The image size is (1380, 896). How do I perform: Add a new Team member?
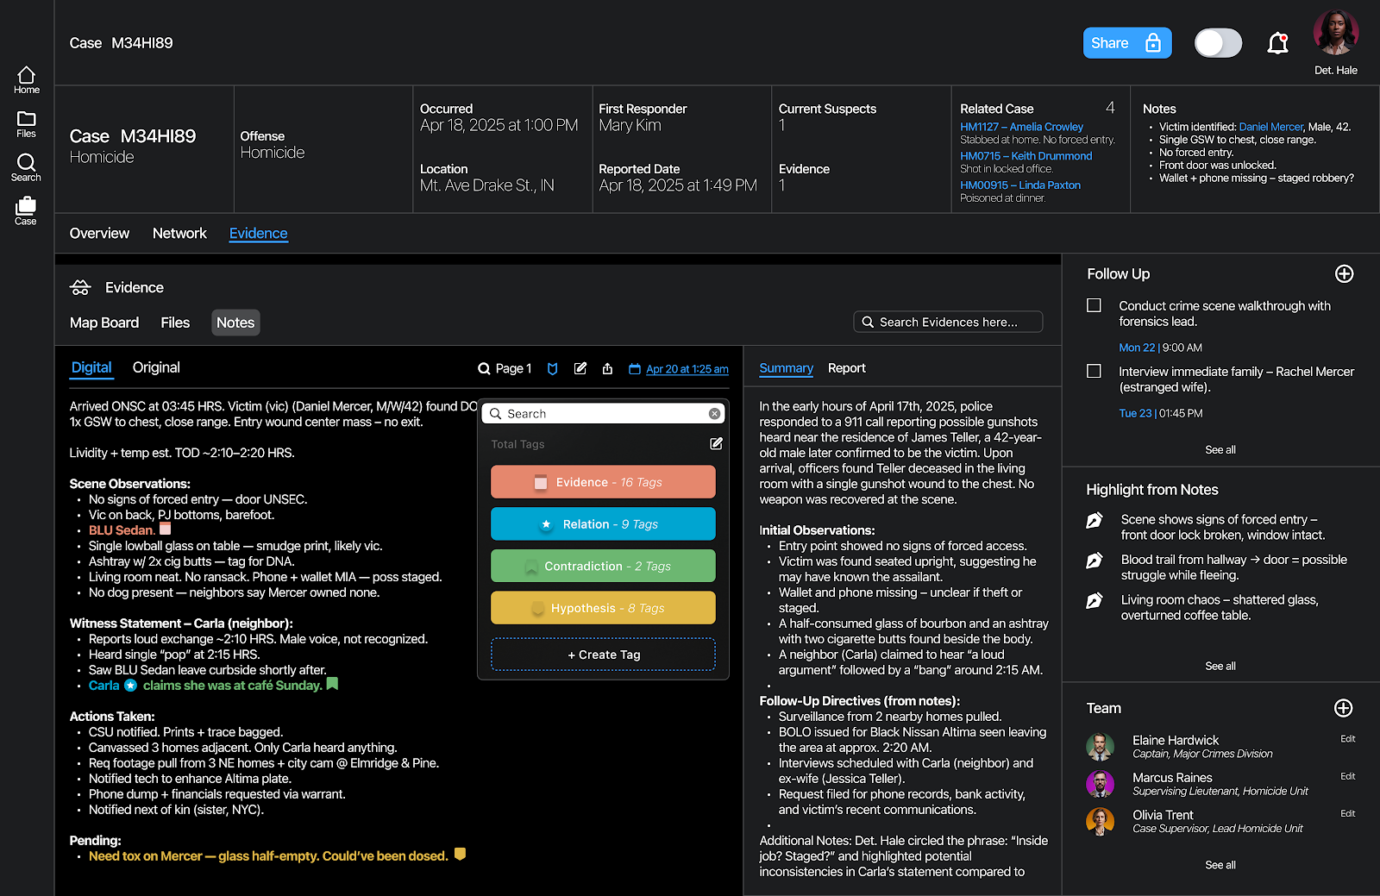click(1343, 708)
